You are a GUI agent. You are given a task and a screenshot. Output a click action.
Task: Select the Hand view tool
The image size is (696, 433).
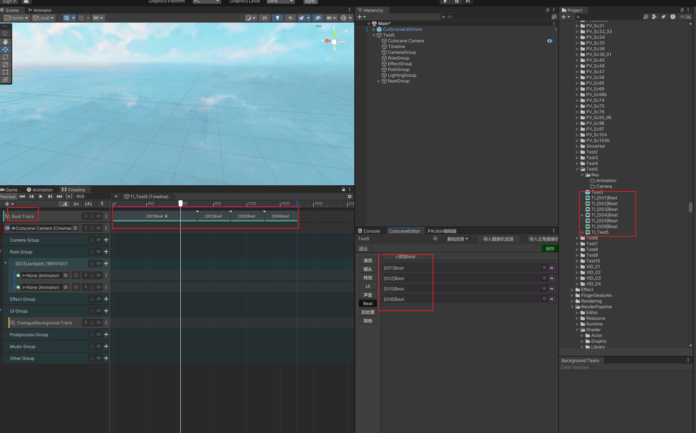tap(5, 42)
